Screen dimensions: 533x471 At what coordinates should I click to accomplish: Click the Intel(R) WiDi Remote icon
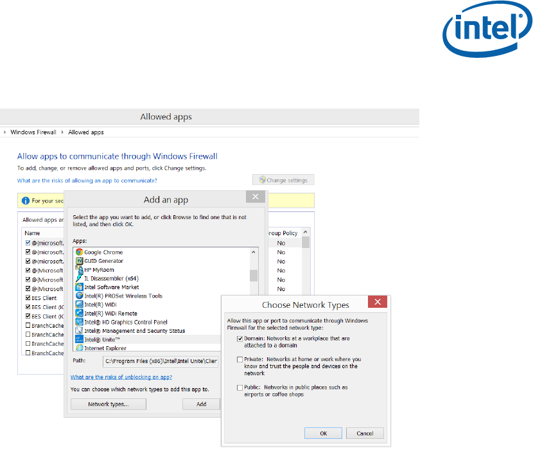tap(79, 313)
